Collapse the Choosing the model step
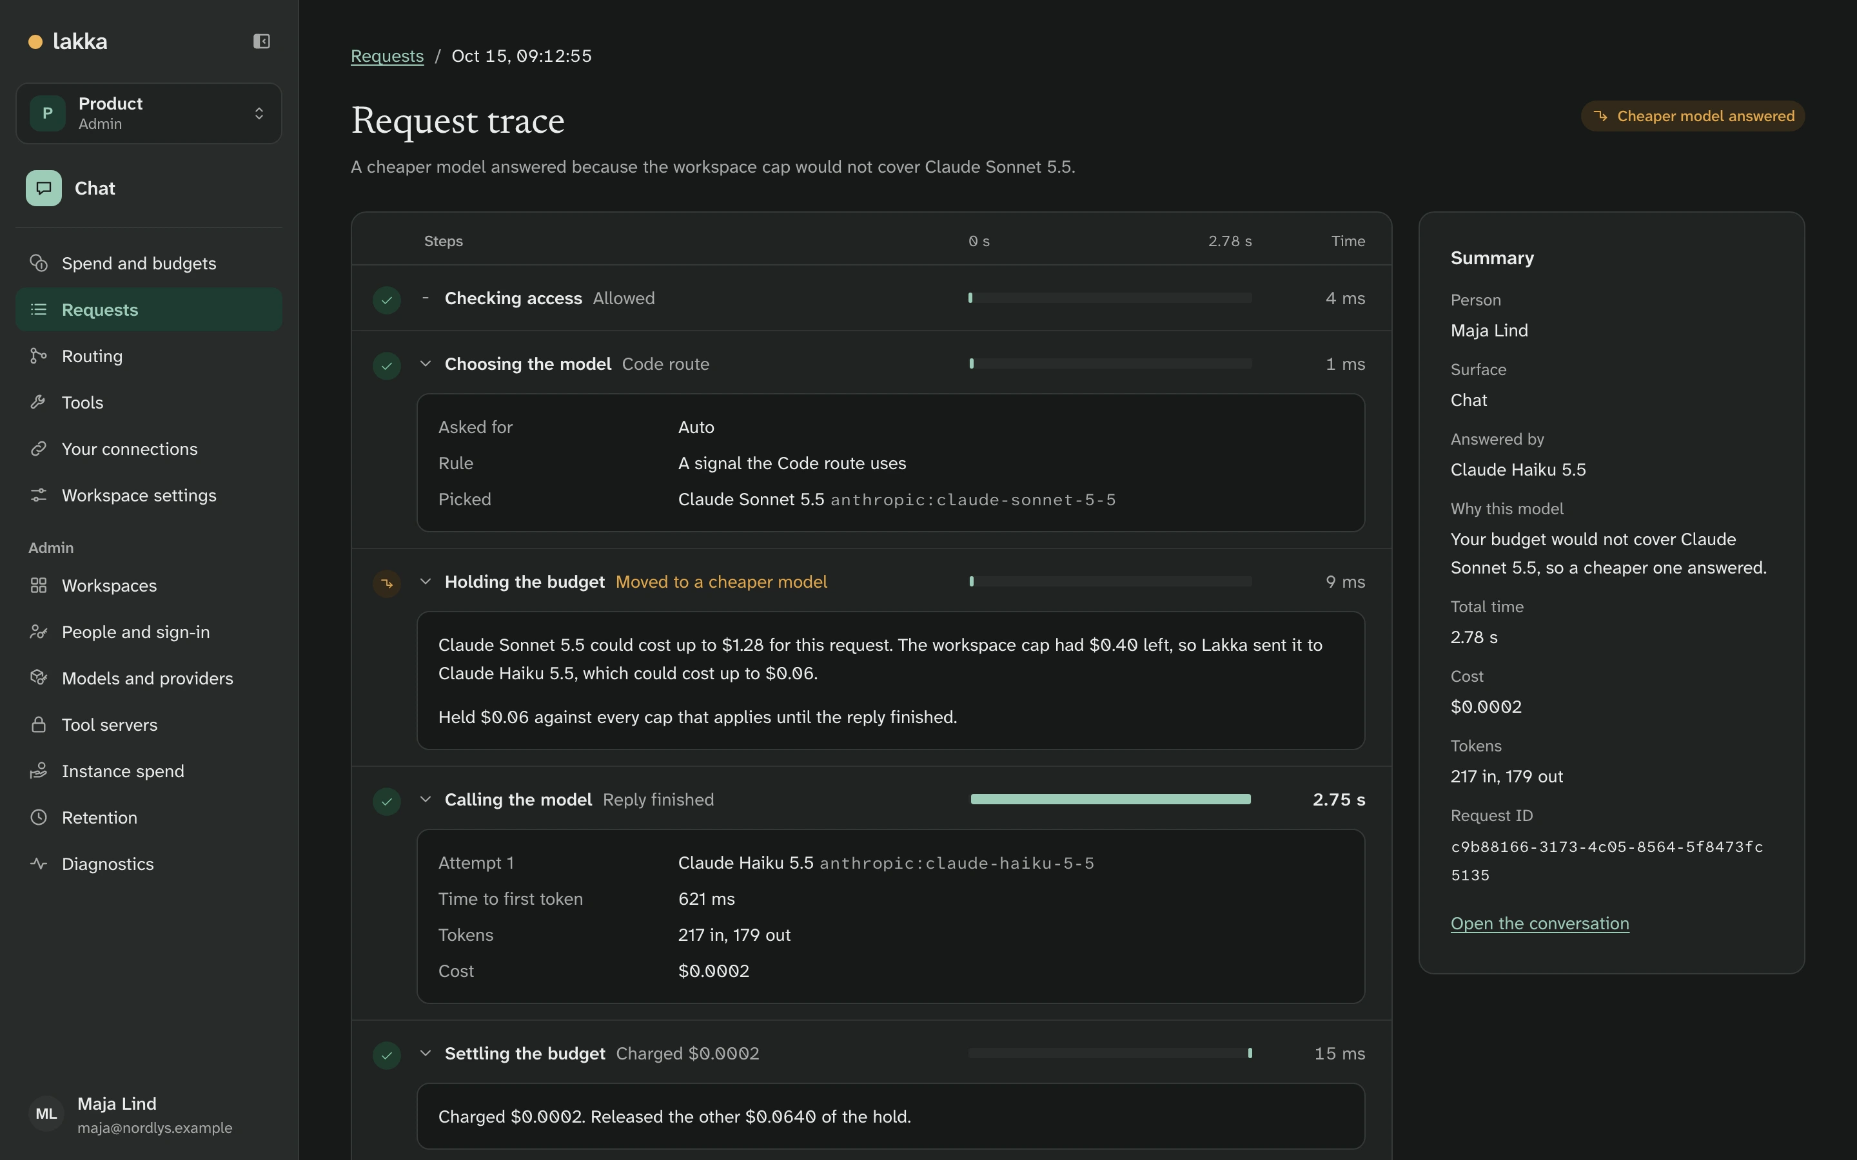The width and height of the screenshot is (1857, 1160). (x=425, y=363)
